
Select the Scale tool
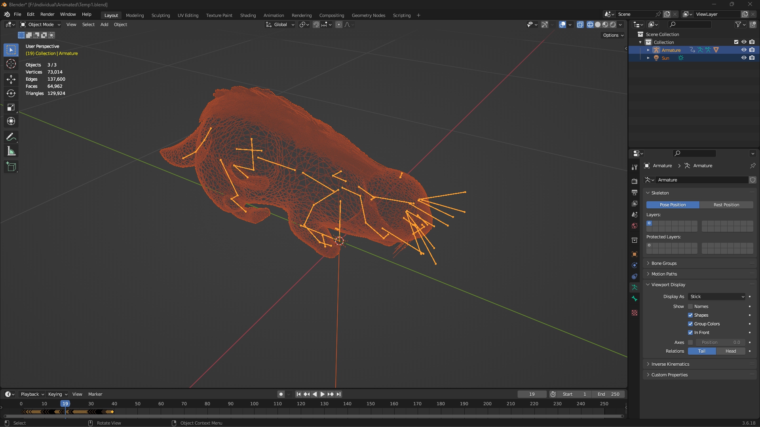tap(11, 108)
